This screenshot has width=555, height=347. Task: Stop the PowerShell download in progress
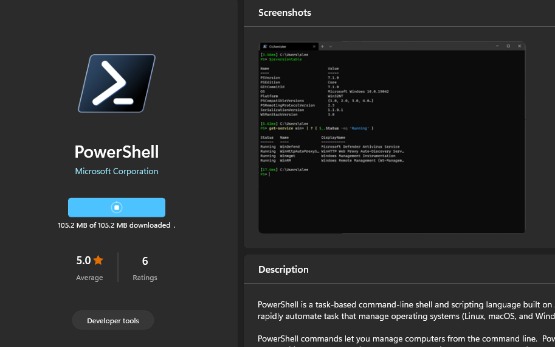pos(117,208)
